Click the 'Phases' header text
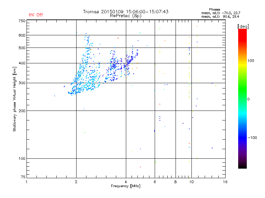The width and height of the screenshot is (265, 198). click(214, 10)
